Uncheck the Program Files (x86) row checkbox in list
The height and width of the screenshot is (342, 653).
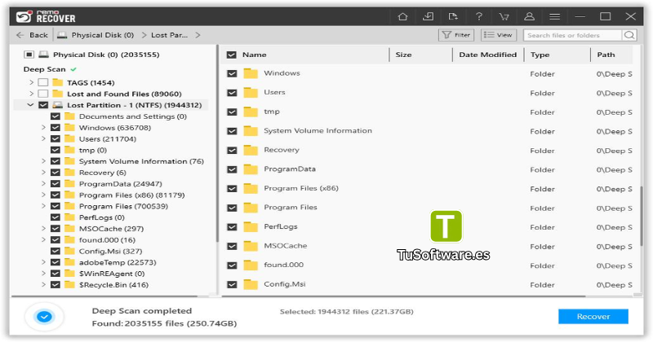[232, 189]
